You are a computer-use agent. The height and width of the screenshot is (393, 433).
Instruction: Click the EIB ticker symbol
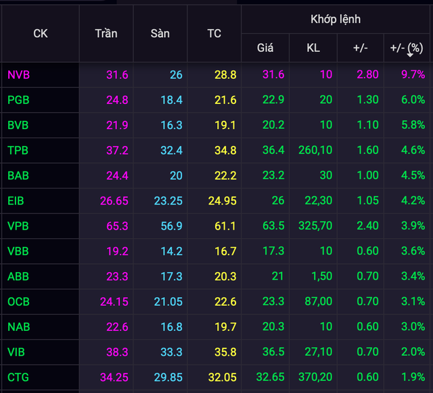17,201
